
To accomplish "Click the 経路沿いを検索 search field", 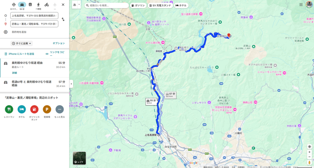I will [107, 6].
